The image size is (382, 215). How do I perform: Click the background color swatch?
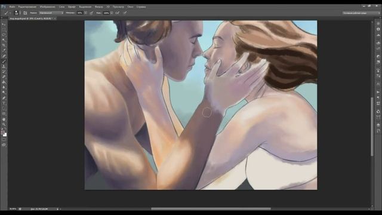click(5, 135)
